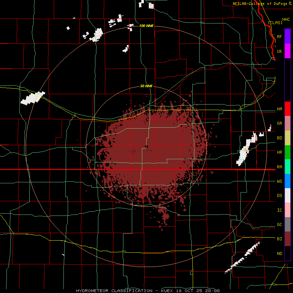293x293 pixels.
Task: Click the 'BI' legend label
Action: coord(280,239)
